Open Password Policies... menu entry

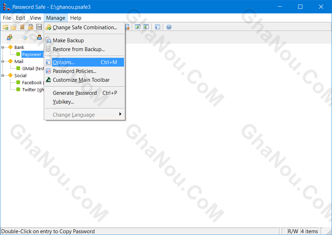(85, 71)
